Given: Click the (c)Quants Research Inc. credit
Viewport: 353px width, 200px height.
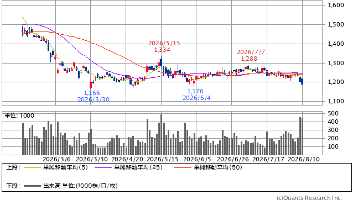Looking at the screenshot, I should click(309, 198).
